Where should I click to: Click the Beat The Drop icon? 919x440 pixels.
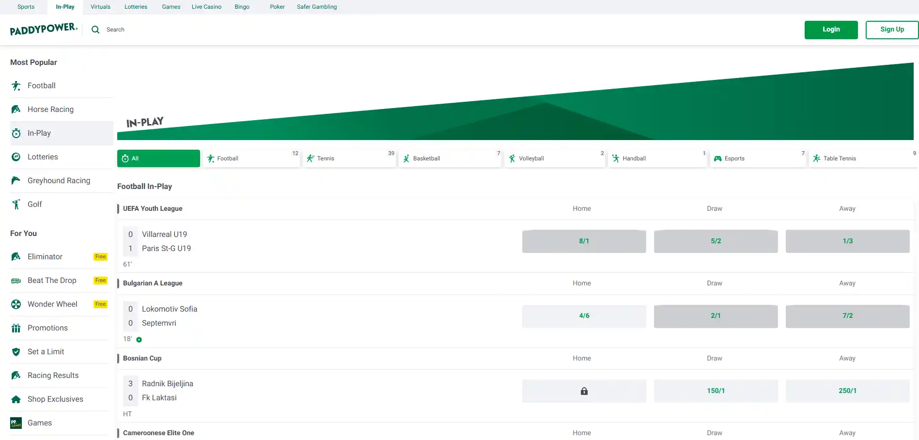coord(16,281)
